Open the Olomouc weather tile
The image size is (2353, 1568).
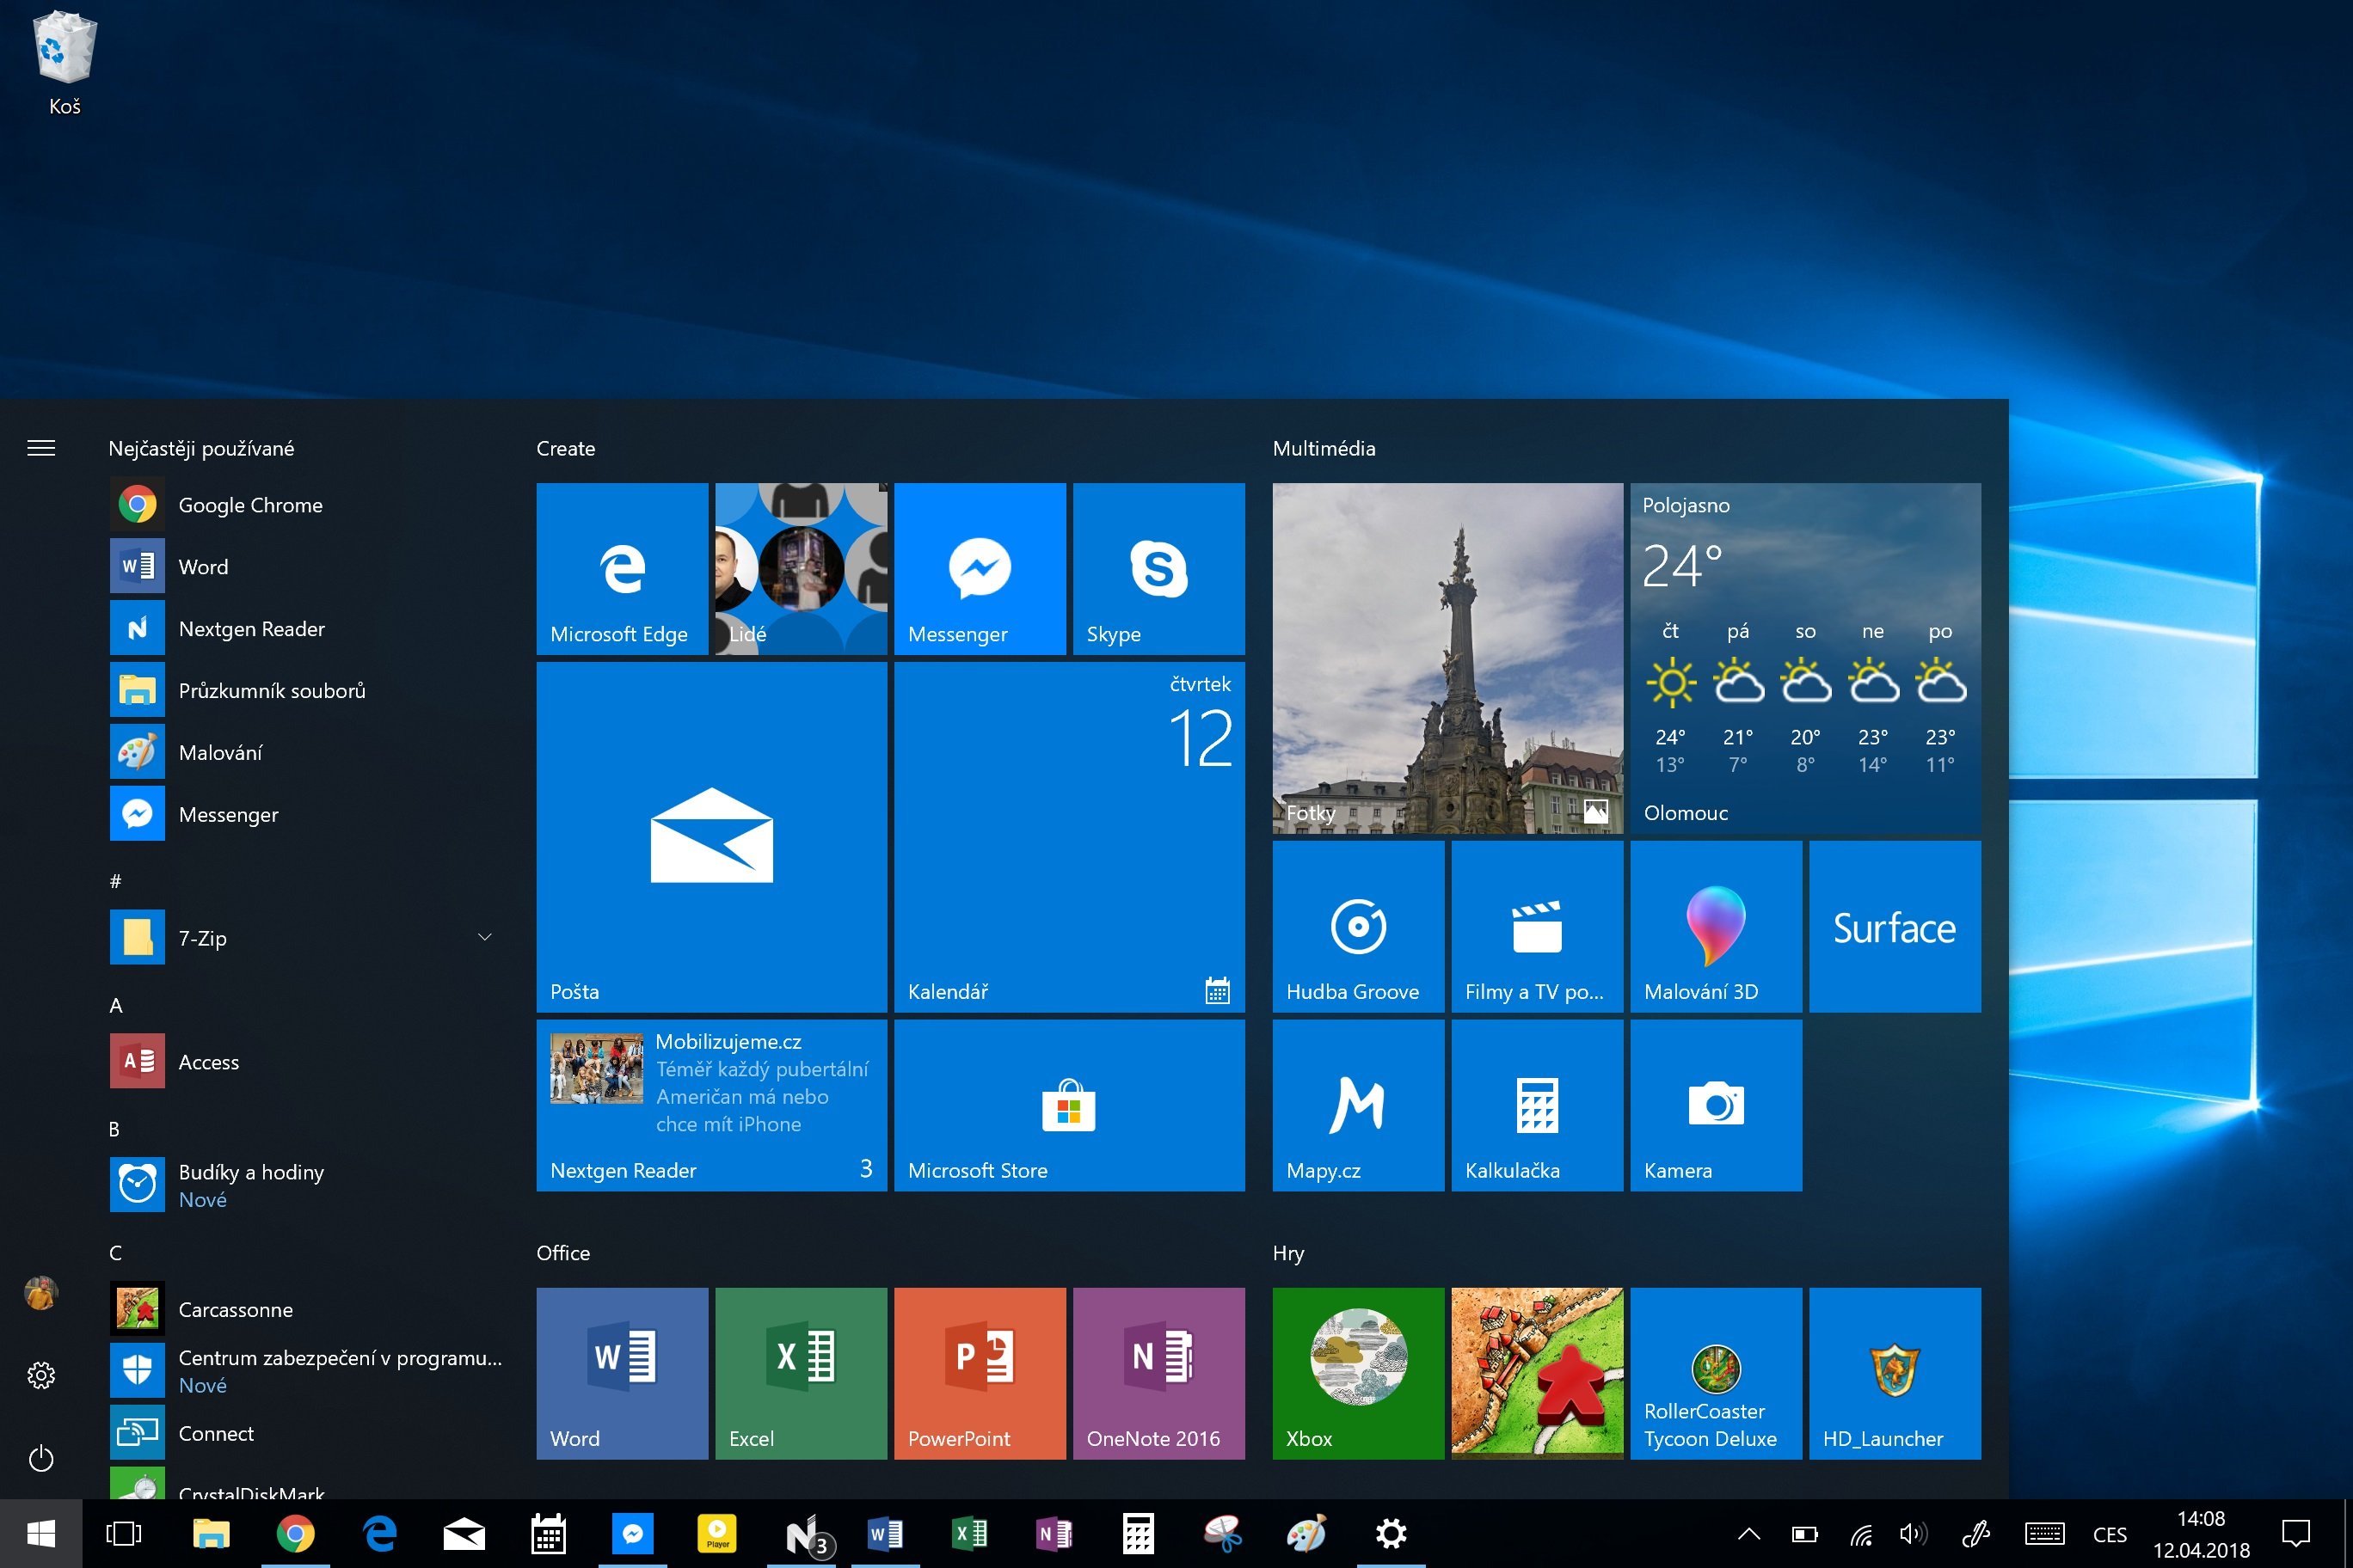[x=1806, y=658]
